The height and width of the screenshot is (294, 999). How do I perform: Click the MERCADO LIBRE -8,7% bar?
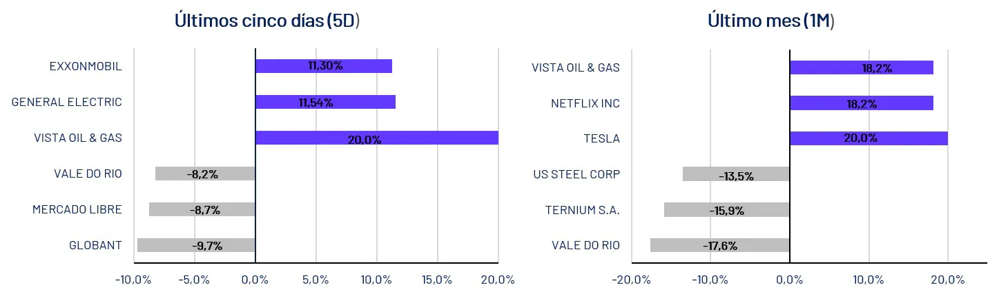tap(202, 209)
